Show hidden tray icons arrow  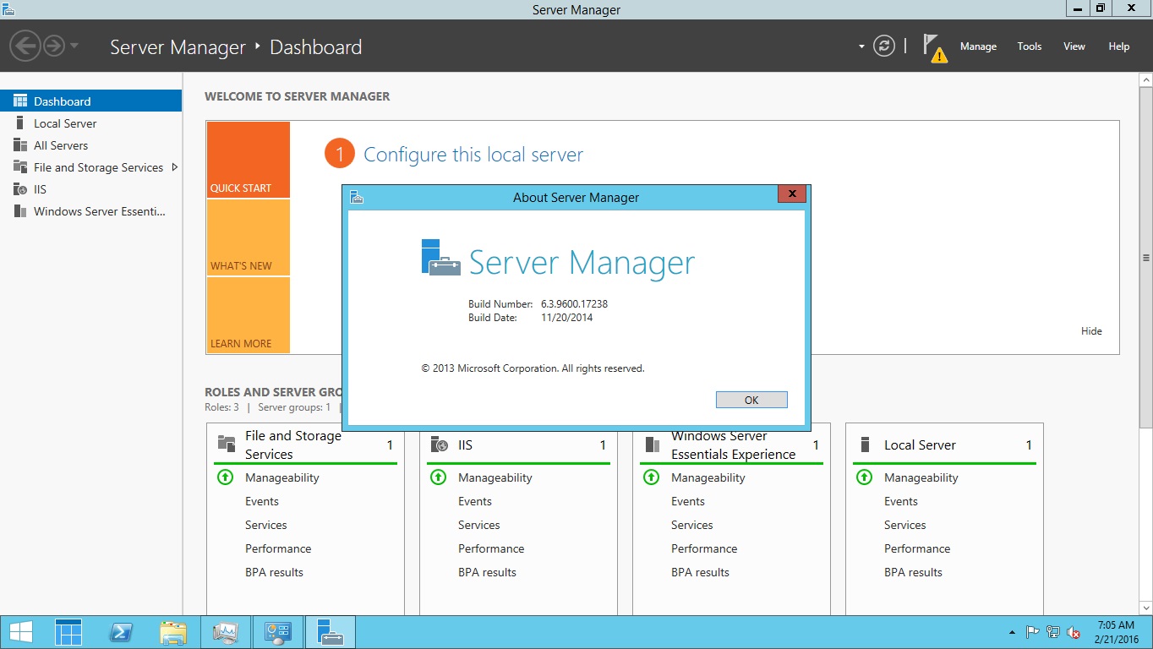[1013, 632]
